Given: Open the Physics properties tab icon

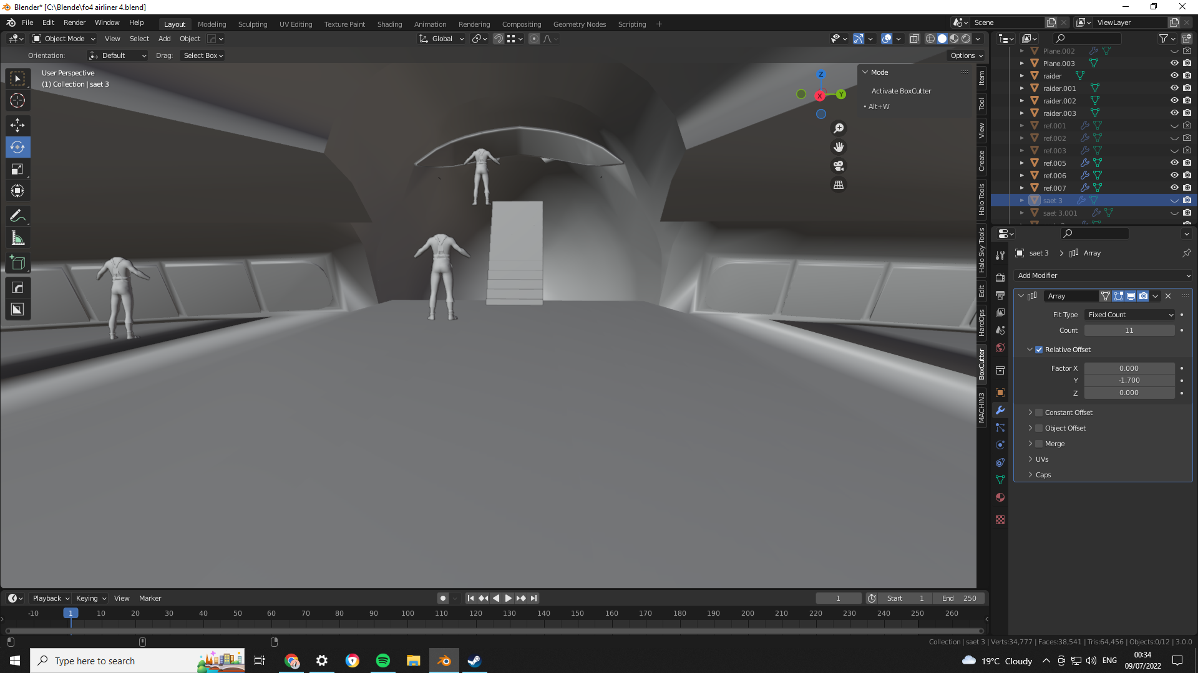Looking at the screenshot, I should coord(1000,445).
